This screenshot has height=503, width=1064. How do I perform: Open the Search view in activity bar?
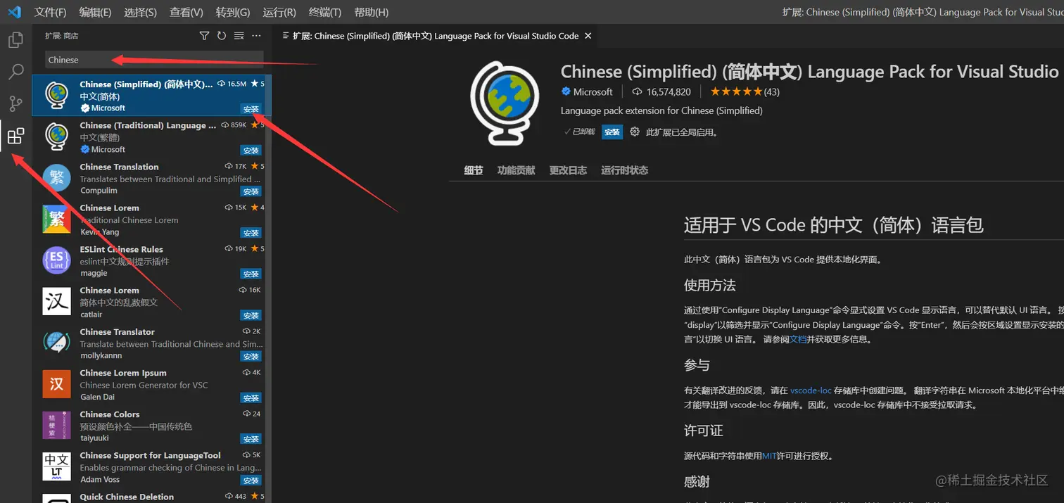(x=15, y=72)
